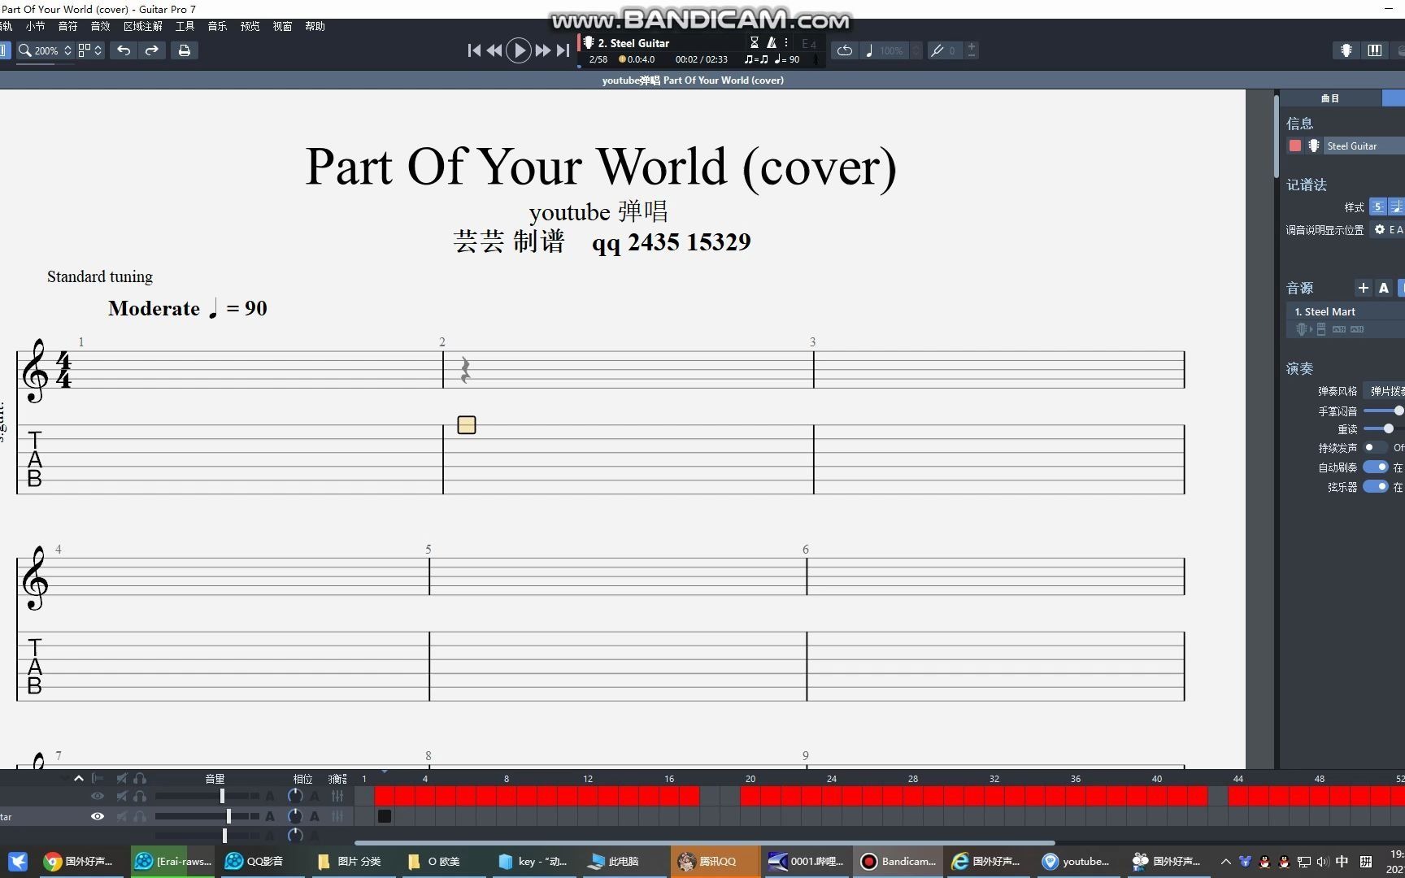Open the 工具 menu
Viewport: 1405px width, 878px height.
pyautogui.click(x=185, y=26)
